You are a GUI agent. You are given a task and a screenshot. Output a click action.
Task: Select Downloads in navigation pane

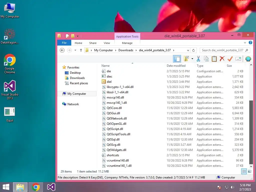coord(77,78)
